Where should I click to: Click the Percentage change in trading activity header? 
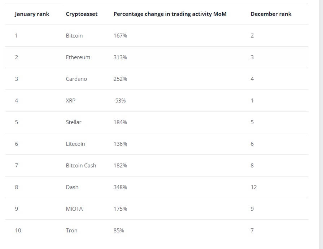coord(170,14)
